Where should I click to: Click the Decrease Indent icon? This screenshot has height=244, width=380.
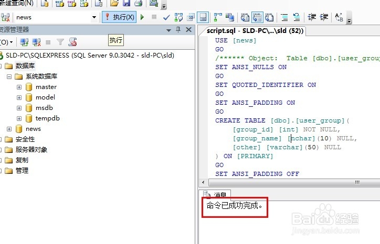[x=312, y=17]
